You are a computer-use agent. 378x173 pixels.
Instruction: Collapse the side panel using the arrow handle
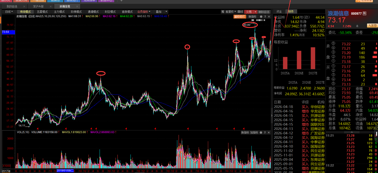272,116
